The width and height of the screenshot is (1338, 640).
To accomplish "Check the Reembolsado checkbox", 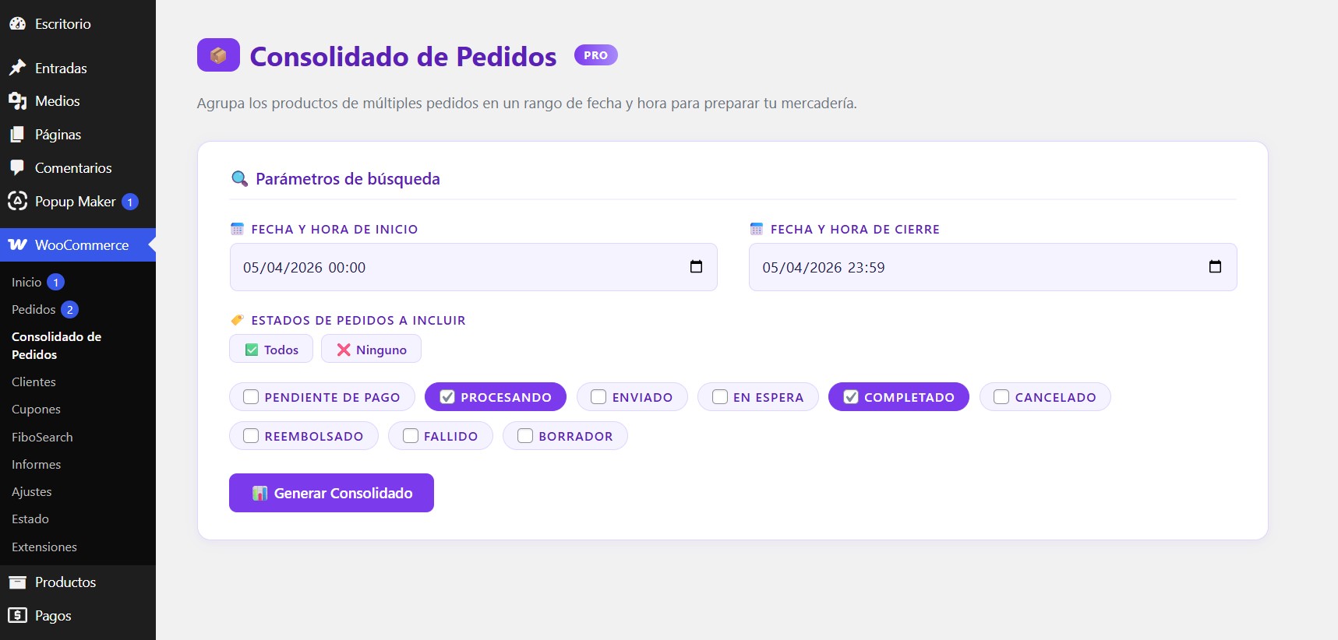I will [251, 436].
